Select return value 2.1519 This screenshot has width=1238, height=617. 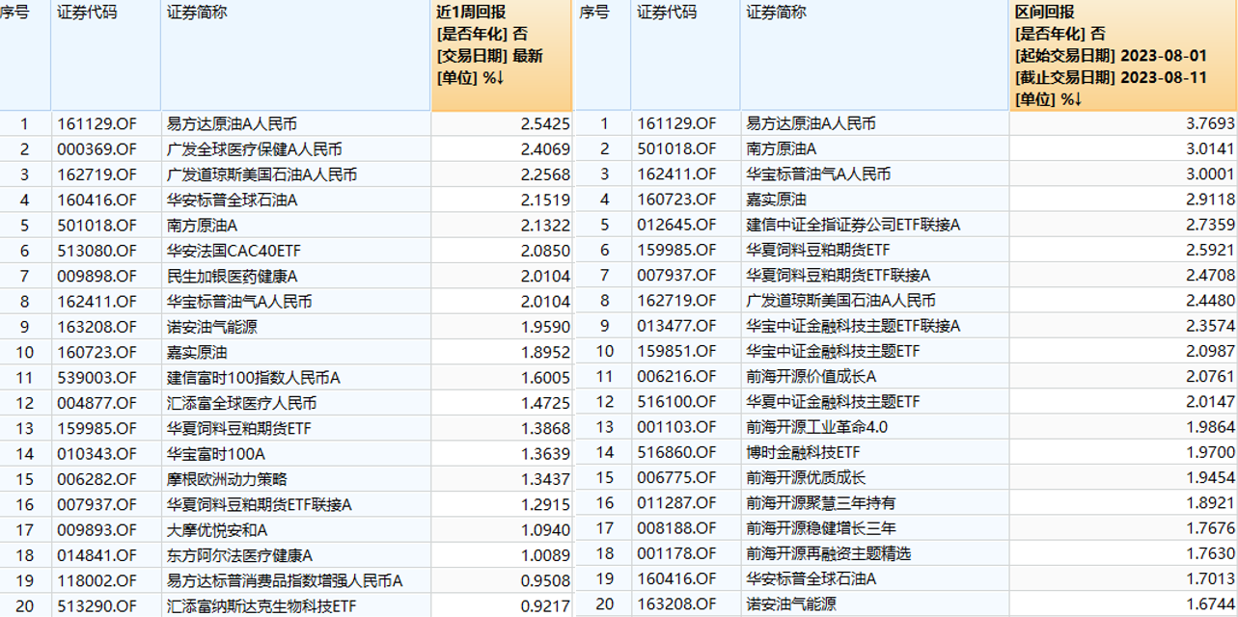(x=544, y=200)
